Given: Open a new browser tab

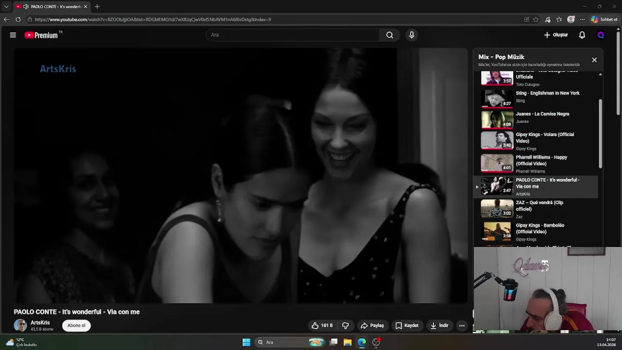Looking at the screenshot, I should point(97,6).
